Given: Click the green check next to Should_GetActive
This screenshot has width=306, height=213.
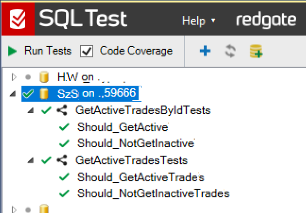Looking at the screenshot, I should [x=64, y=127].
